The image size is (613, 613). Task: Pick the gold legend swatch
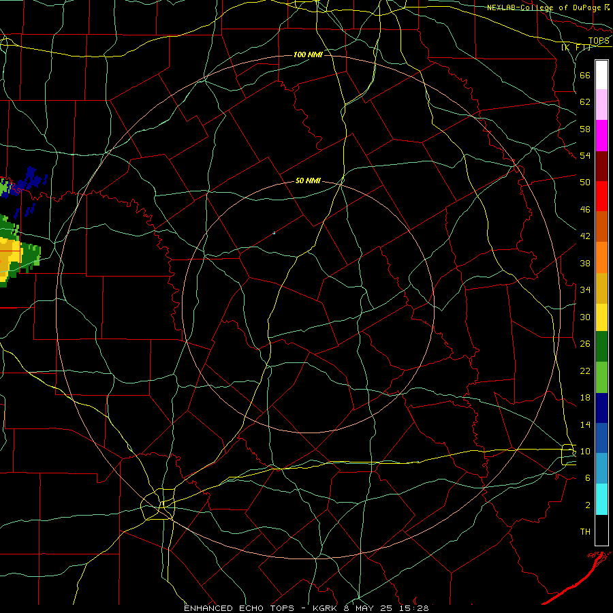pyautogui.click(x=601, y=288)
